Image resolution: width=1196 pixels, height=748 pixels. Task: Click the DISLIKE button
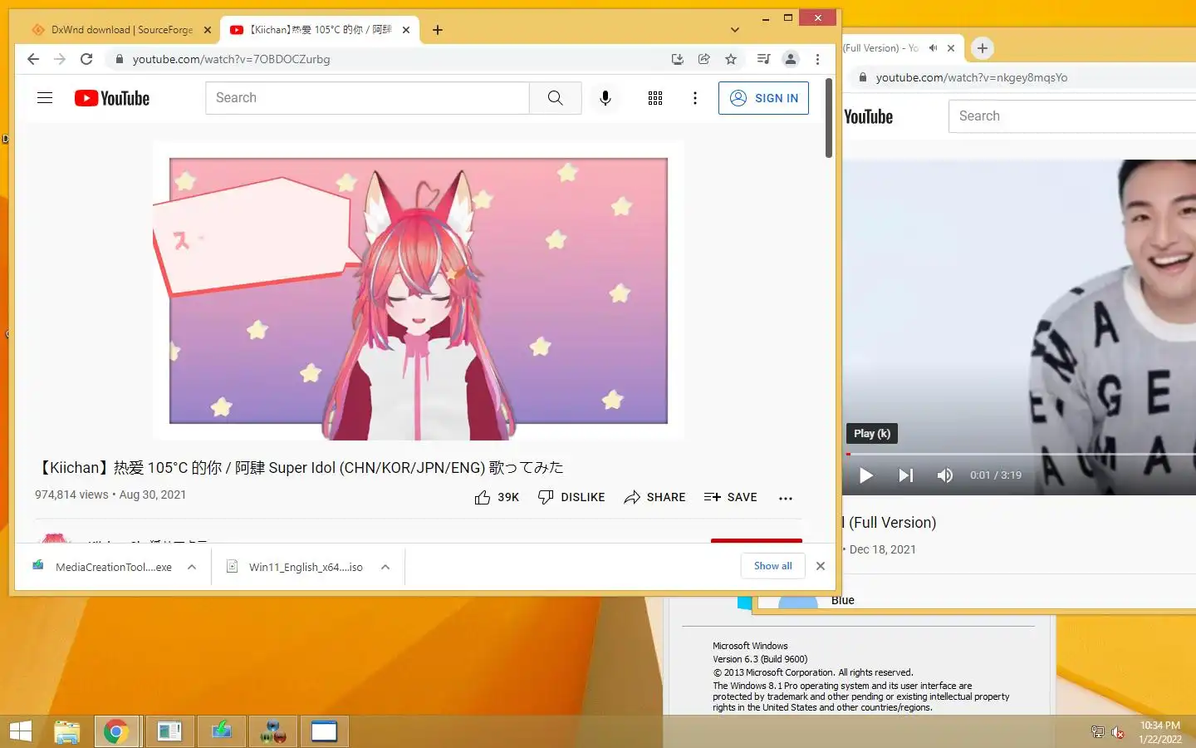tap(571, 497)
